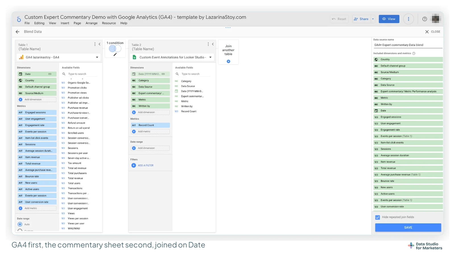Image resolution: width=455 pixels, height=256 pixels.
Task: Click the plus icon for Add metric in Table 2
Action: (x=134, y=132)
